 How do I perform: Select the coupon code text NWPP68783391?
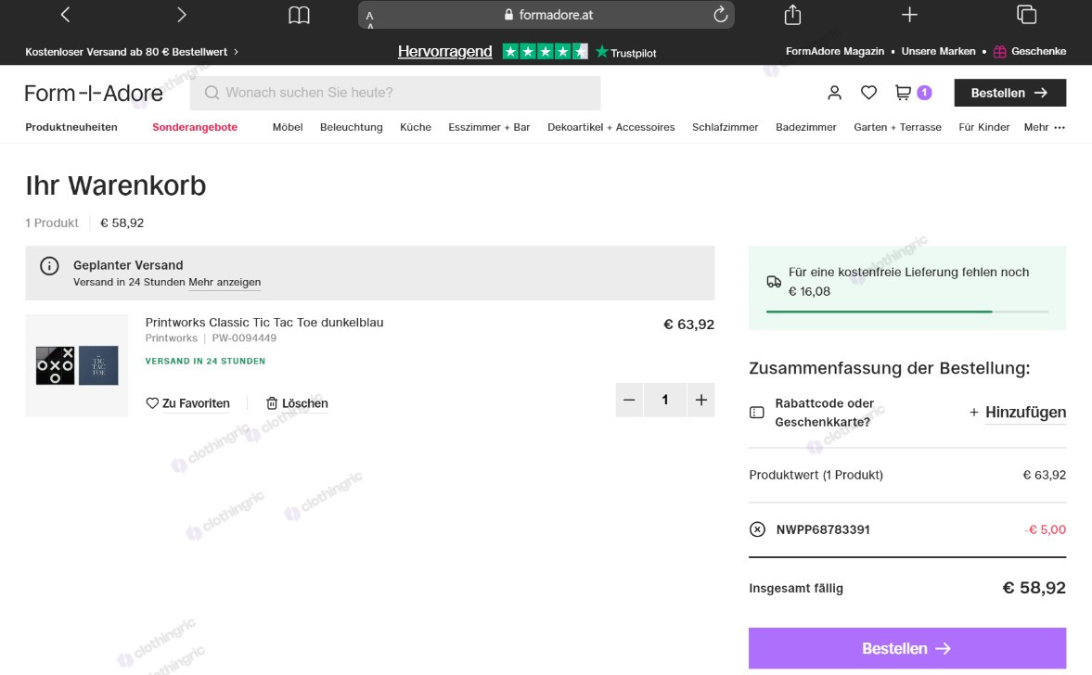pos(823,529)
